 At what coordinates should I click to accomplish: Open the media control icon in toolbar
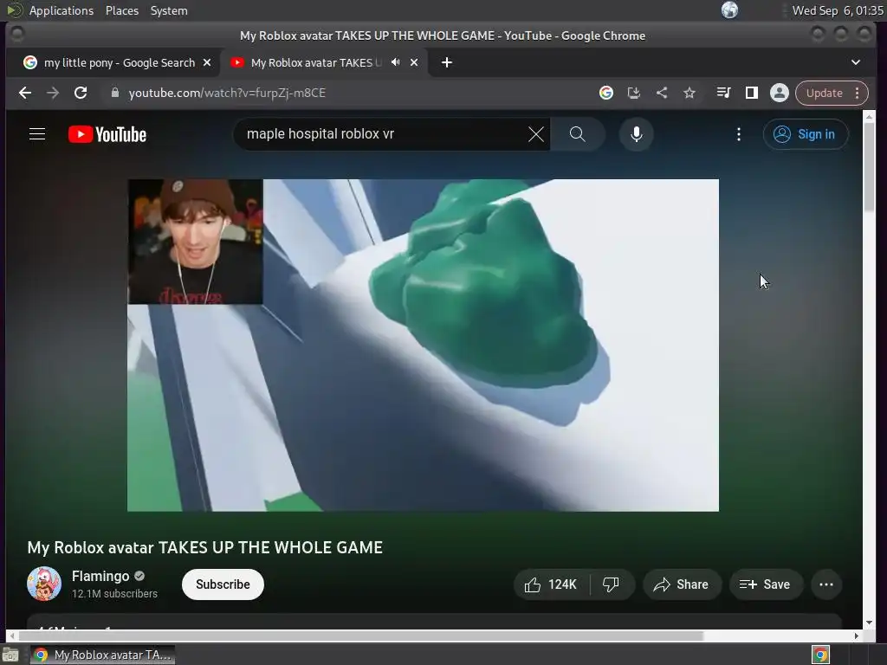[723, 93]
